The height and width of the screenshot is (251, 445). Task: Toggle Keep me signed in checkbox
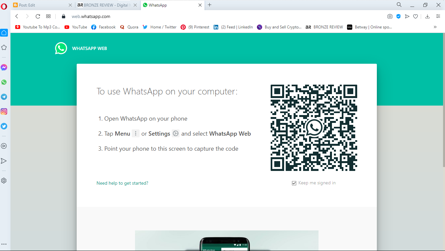tap(294, 183)
